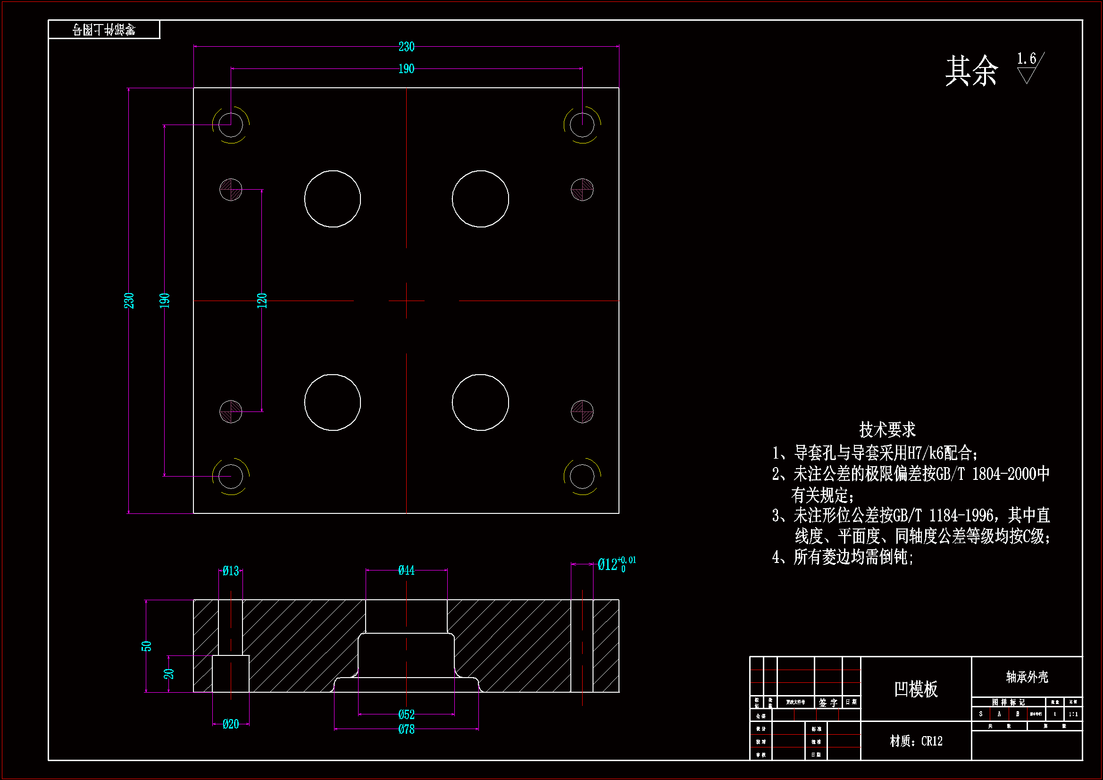Select the vertical 120 dimension text

click(x=262, y=301)
